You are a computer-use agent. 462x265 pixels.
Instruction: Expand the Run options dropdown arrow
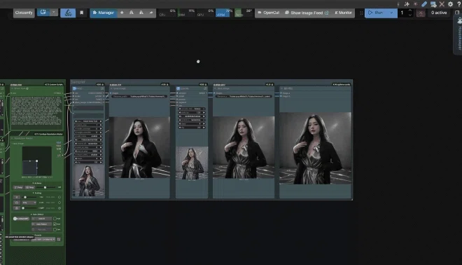391,13
